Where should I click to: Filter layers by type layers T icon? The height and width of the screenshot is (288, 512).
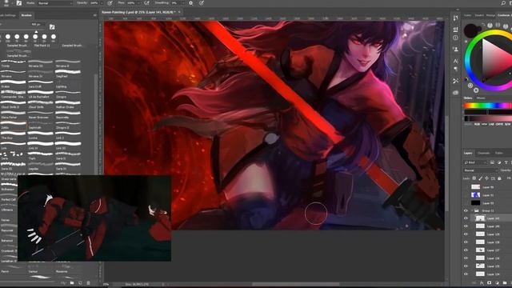506,162
